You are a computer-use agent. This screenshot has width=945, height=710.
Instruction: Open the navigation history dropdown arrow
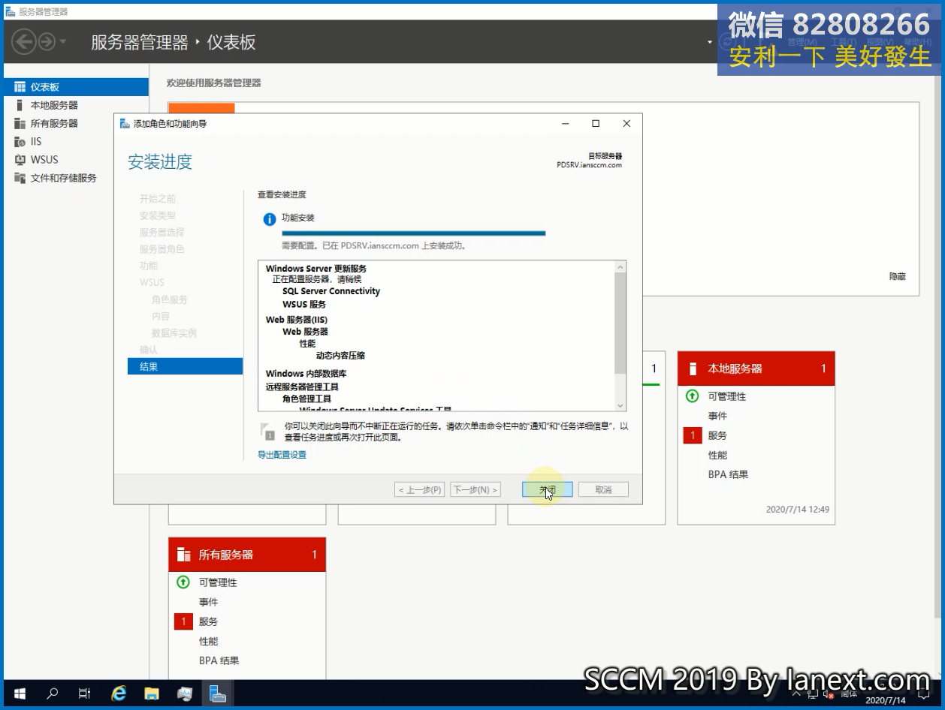63,41
